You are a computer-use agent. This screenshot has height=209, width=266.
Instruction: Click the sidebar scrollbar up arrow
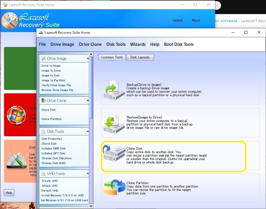point(91,54)
